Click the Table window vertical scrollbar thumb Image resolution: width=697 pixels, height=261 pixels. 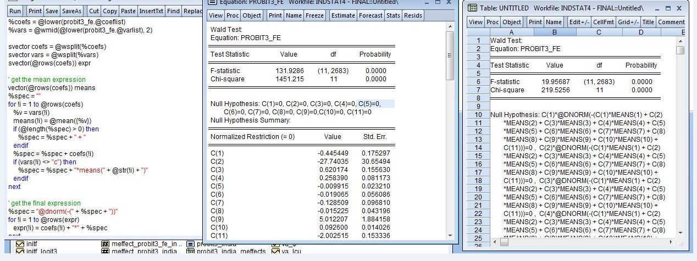pyautogui.click(x=681, y=51)
